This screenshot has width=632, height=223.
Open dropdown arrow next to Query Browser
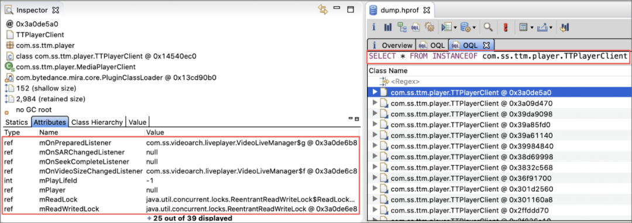(x=474, y=28)
